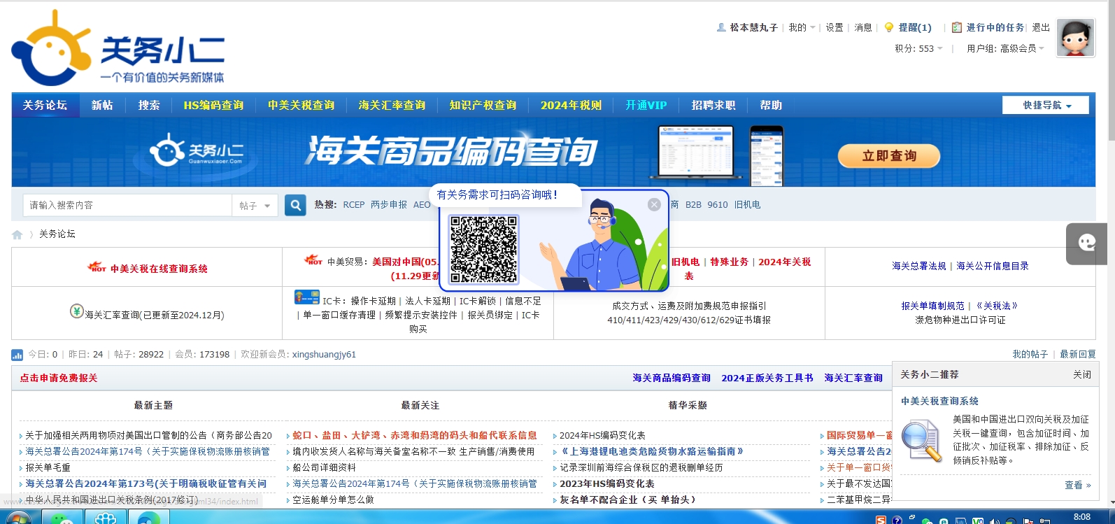Open the 2024正版关务工具书 link

point(767,378)
